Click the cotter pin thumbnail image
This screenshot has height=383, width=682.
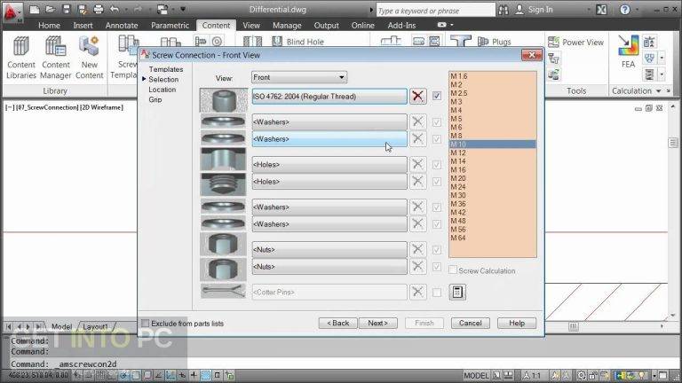click(x=223, y=291)
